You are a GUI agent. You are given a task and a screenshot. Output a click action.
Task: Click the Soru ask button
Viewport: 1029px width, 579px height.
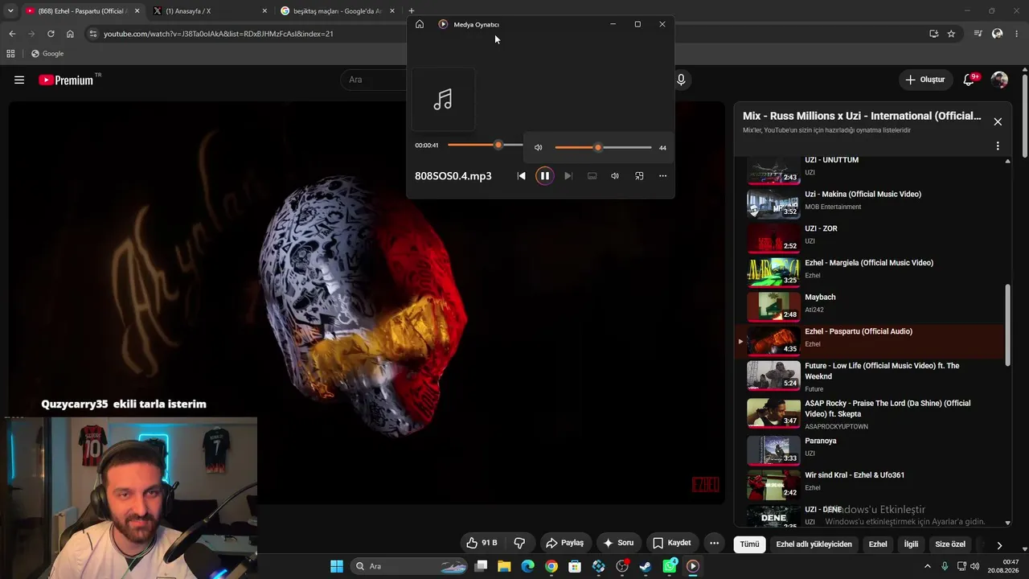click(618, 543)
